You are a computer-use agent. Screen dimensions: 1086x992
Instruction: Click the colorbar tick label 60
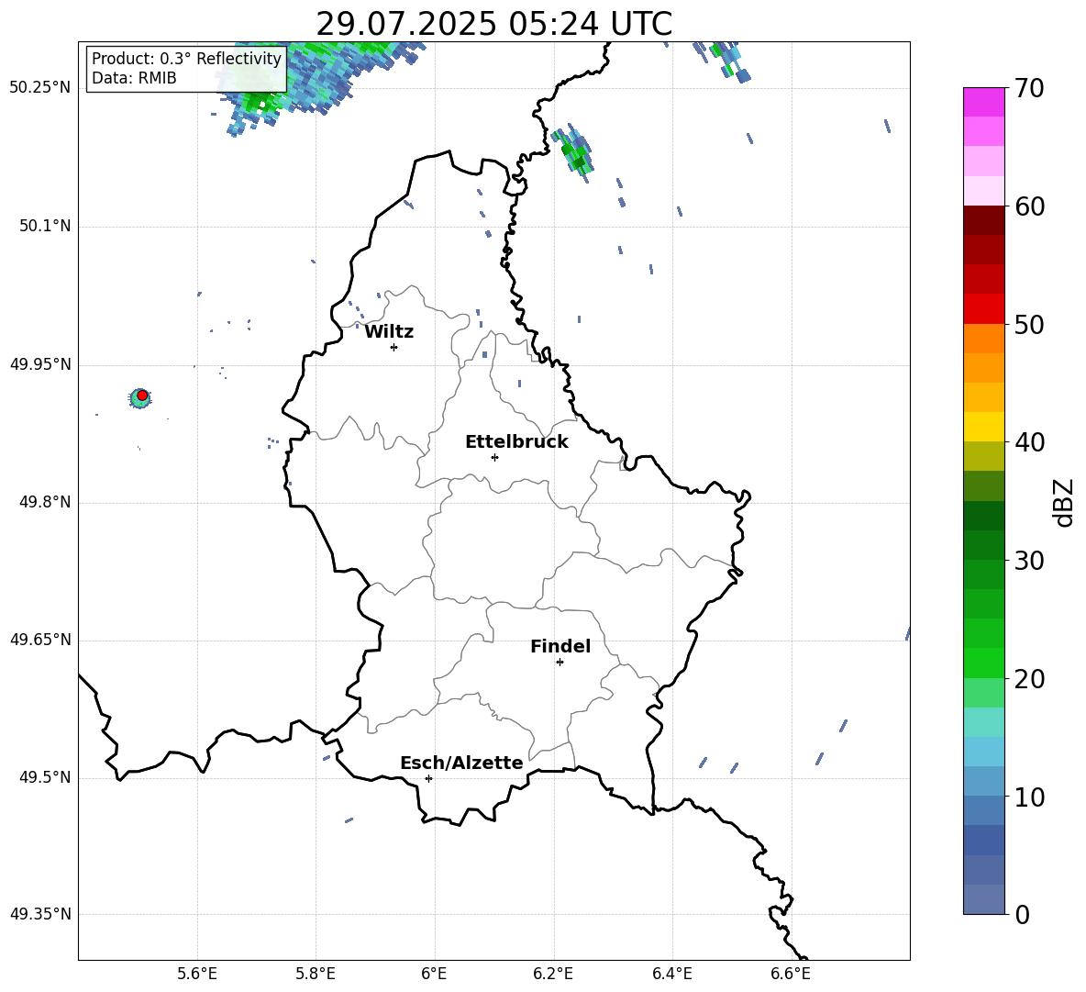(x=1029, y=206)
